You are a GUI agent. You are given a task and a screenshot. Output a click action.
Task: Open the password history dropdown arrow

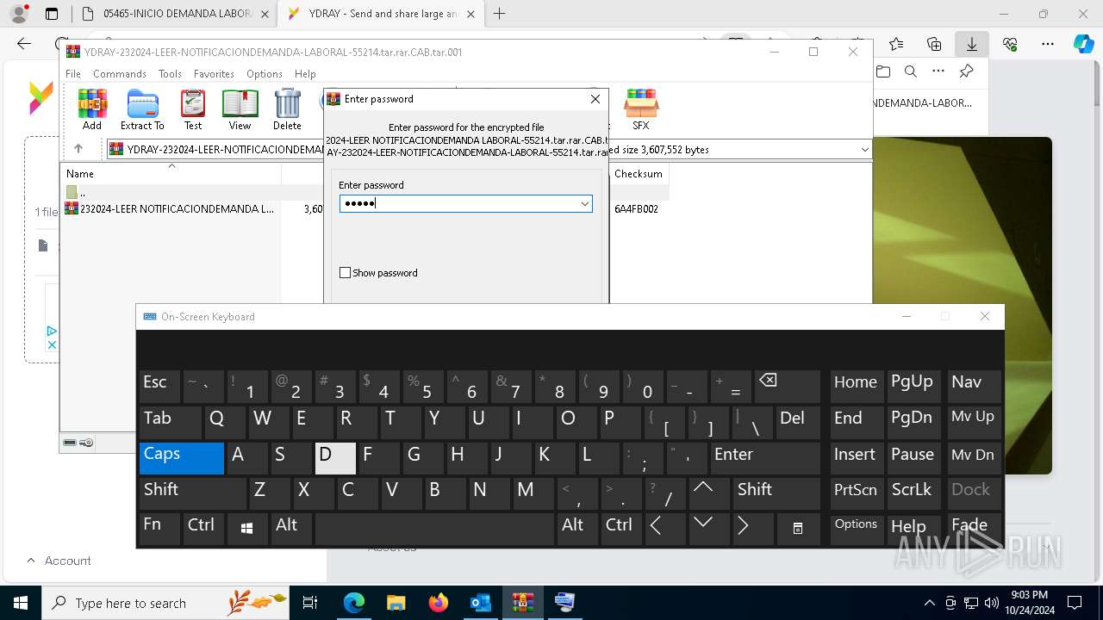click(584, 204)
